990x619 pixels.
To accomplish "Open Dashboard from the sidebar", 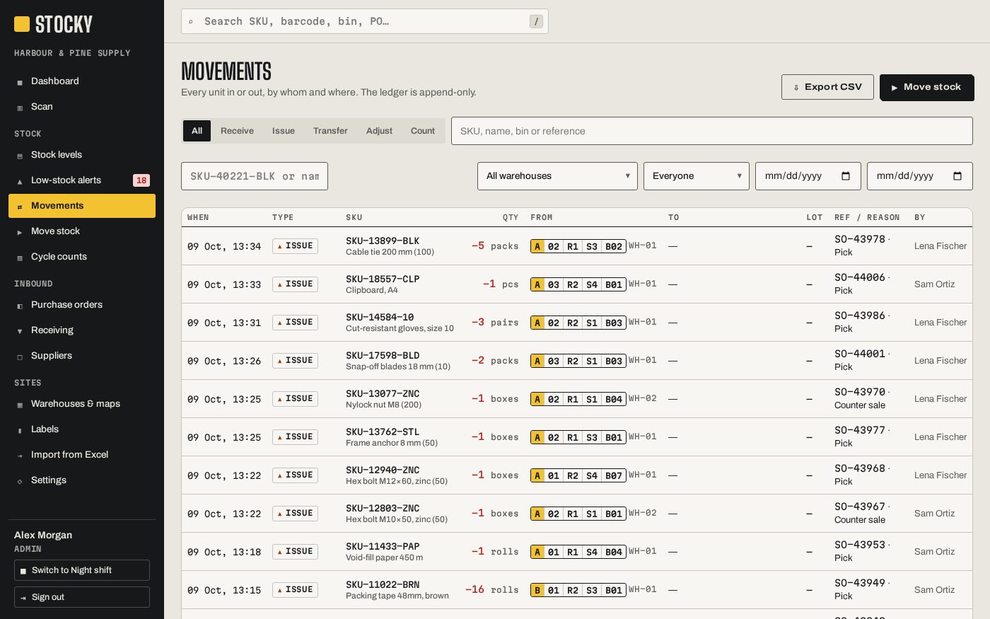I will 82,81.
